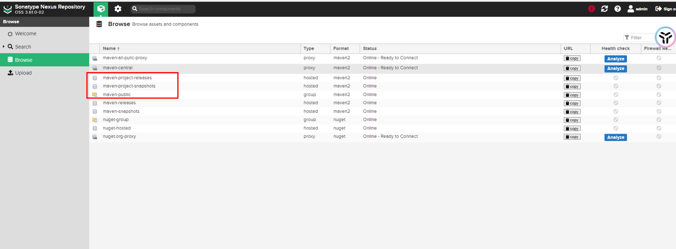Click the maven-central proxy repository icon
676x249 pixels.
tap(95, 68)
